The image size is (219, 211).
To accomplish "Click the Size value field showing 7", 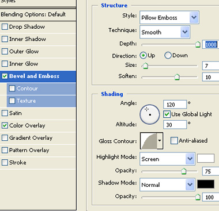I will pyautogui.click(x=211, y=66).
